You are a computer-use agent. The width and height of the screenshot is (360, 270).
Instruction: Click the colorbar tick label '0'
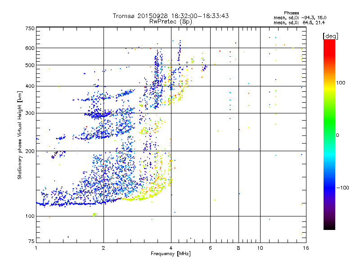click(x=337, y=135)
